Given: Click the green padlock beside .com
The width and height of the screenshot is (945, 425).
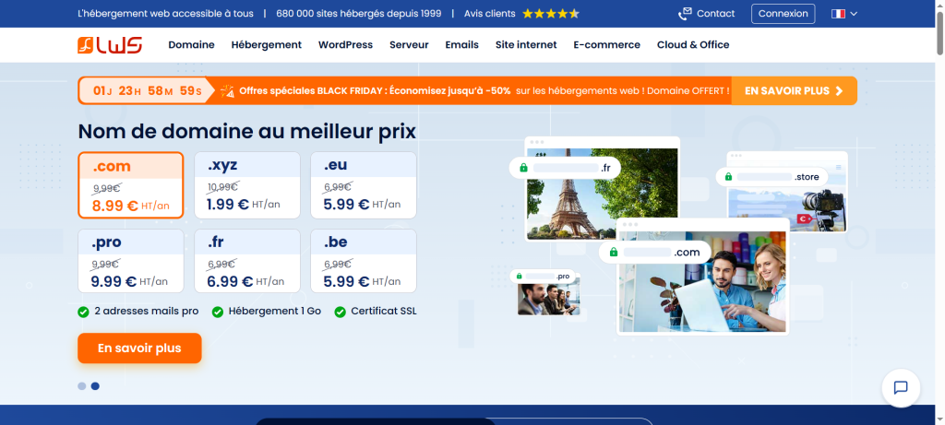Looking at the screenshot, I should 613,252.
